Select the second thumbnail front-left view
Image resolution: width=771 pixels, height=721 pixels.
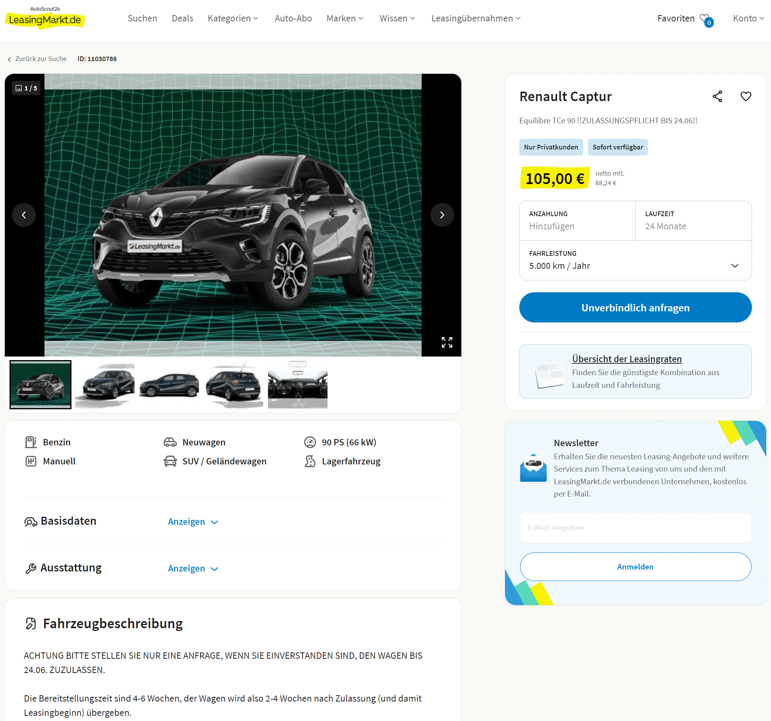click(105, 385)
